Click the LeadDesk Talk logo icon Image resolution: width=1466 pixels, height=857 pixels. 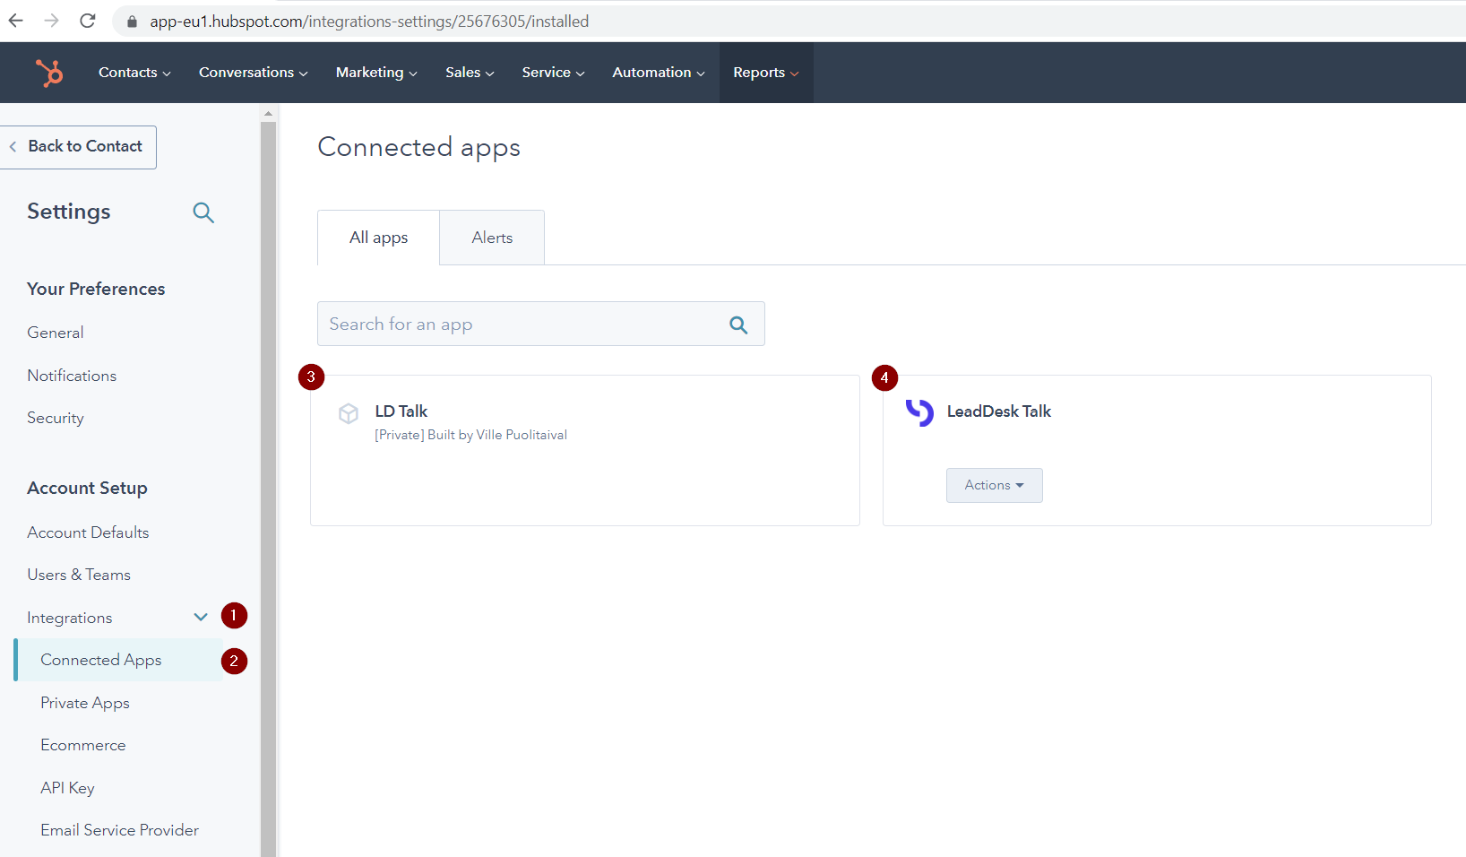pyautogui.click(x=919, y=411)
